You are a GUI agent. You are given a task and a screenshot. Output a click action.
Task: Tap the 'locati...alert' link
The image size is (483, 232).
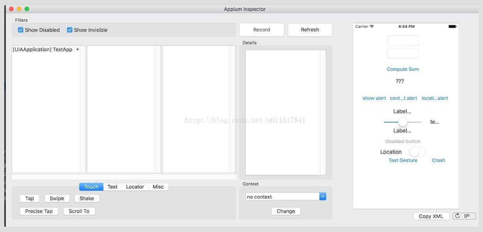(435, 98)
